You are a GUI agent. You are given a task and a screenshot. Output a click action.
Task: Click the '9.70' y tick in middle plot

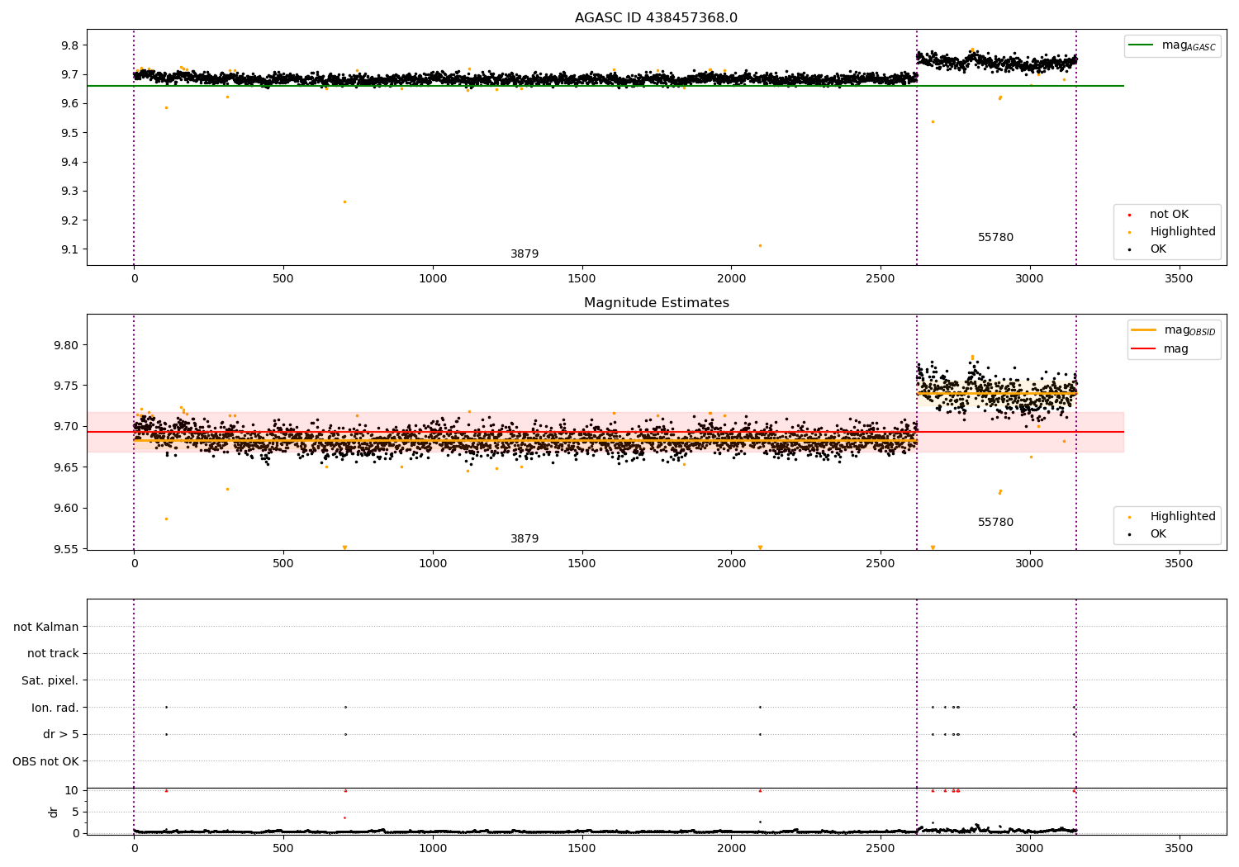point(65,427)
